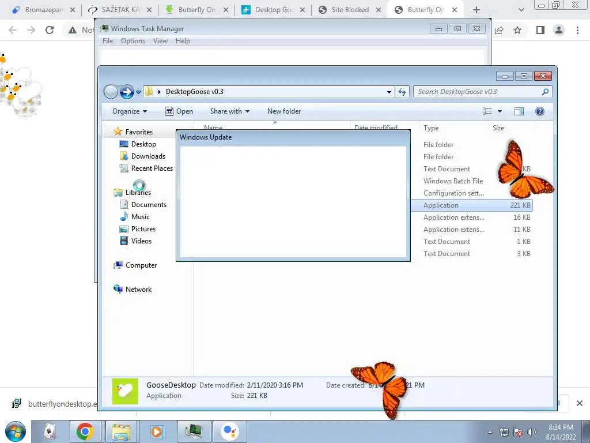Refresh the DesktopGoose v0.3 folder view
This screenshot has width=590, height=443.
click(x=402, y=92)
